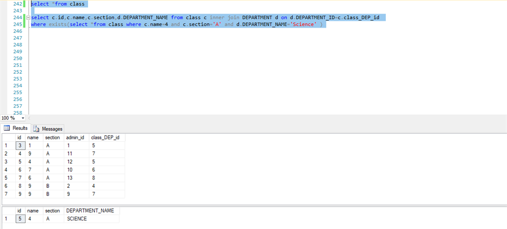Click the editor's horizontal scroll left arrow
This screenshot has width=507, height=229.
29,118
